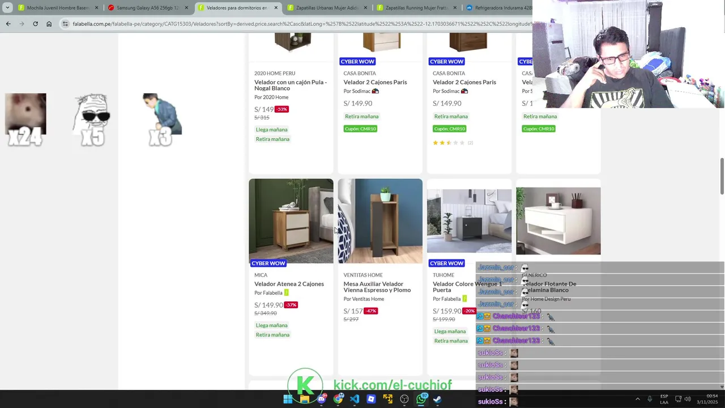
Task: Click the -47% discount badge
Action: pyautogui.click(x=370, y=311)
